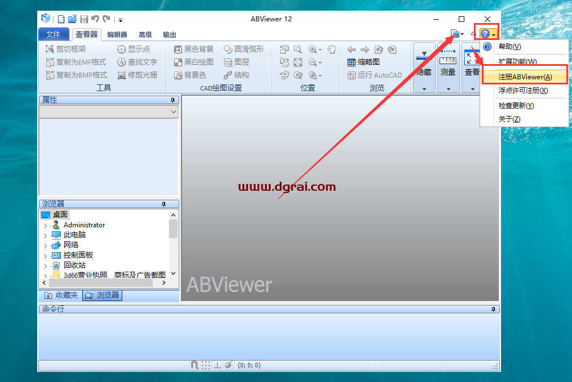Open a file with the folder icon
572x382 pixels.
tap(72, 19)
